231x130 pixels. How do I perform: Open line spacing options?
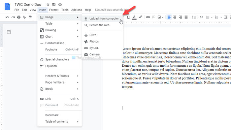click(x=194, y=17)
